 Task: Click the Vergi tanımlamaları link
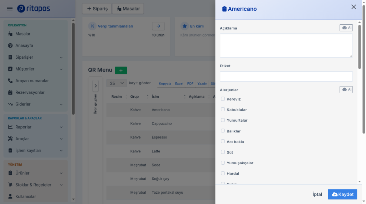click(115, 26)
